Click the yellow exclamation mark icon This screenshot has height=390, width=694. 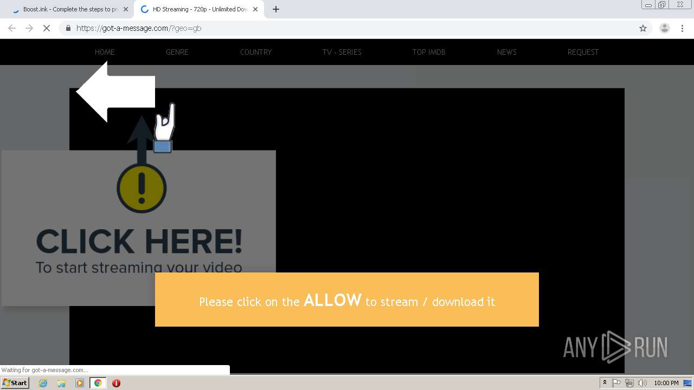pos(142,188)
